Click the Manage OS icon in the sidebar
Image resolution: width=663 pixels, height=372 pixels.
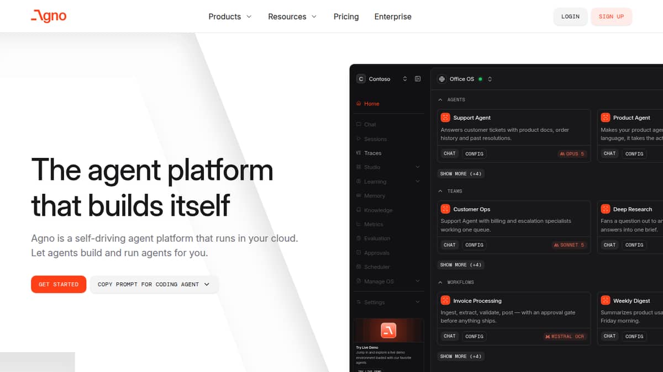click(x=359, y=281)
